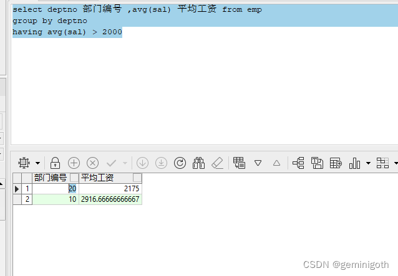Toggle the box in the 部门编号 header

tap(74, 178)
